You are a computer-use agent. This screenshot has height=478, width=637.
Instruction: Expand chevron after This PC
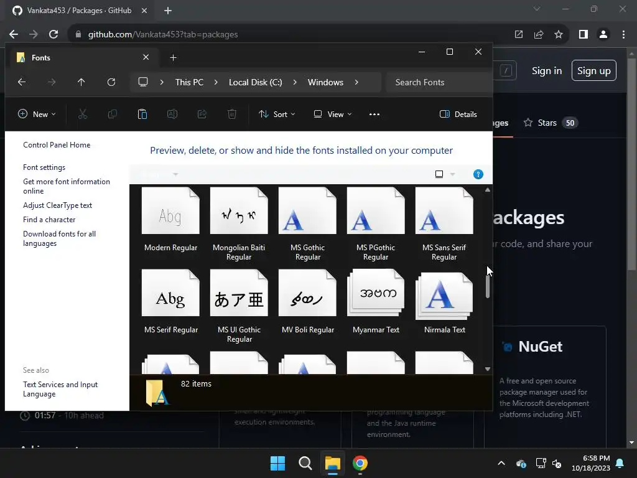tap(216, 82)
